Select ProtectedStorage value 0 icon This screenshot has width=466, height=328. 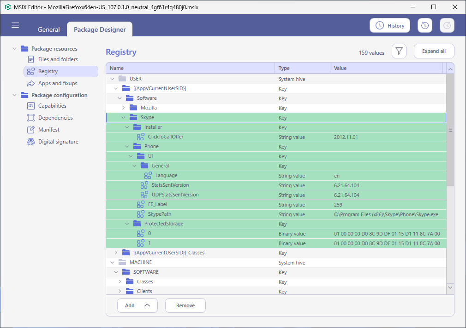pos(141,234)
